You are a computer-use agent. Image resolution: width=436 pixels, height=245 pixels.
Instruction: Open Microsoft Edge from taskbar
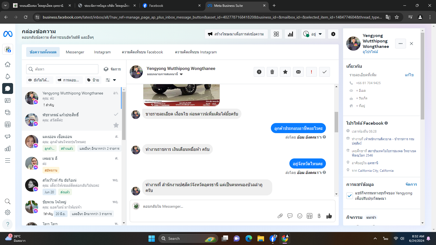pyautogui.click(x=249, y=238)
